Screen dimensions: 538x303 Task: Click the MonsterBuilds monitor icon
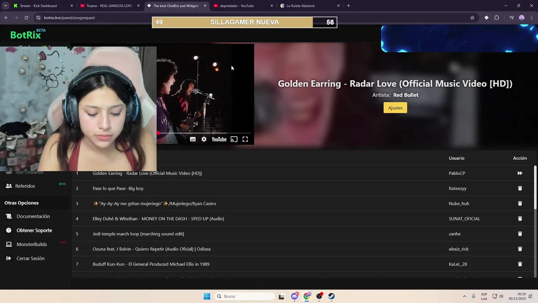[x=9, y=245]
